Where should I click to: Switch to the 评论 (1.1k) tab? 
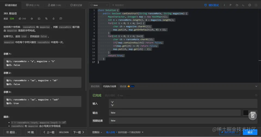point(33,5)
